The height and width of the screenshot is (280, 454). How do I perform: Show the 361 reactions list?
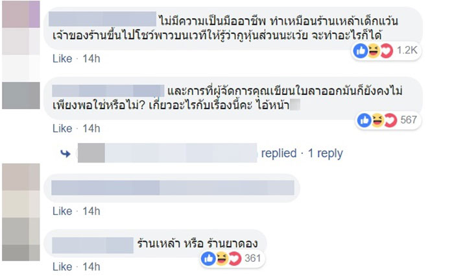[252, 259]
